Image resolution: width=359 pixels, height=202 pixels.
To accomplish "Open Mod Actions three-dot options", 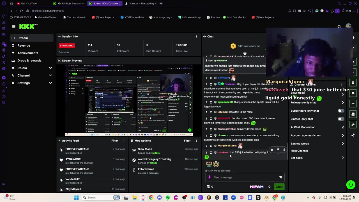I will tap(196, 141).
